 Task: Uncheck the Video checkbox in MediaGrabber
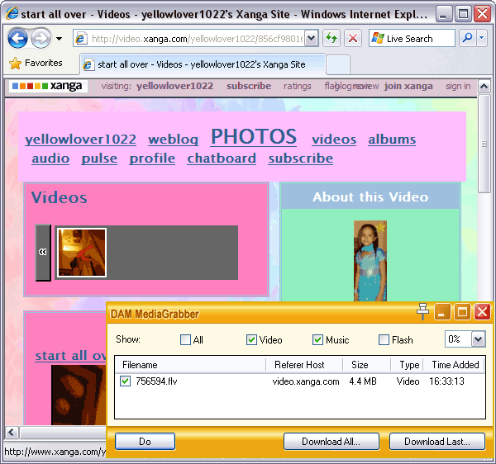[252, 340]
